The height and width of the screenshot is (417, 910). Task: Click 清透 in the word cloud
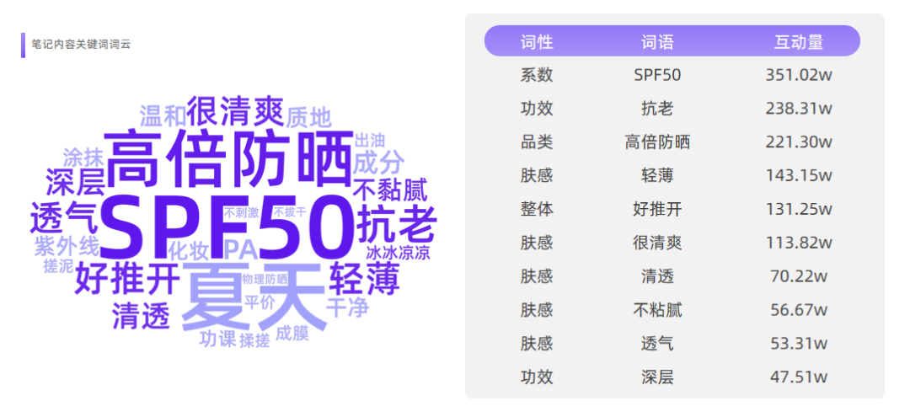(141, 316)
